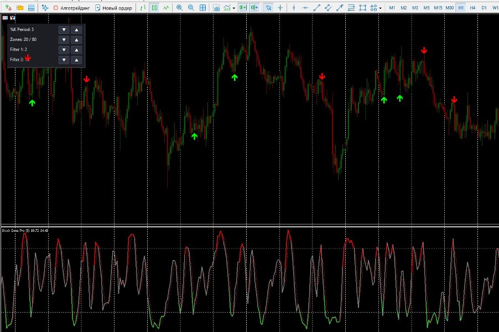Open the indicators list dropdown arrow

click(x=234, y=8)
